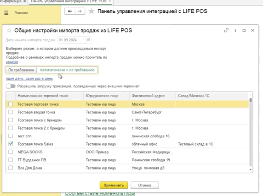Open the three-dot more options menu
The height and width of the screenshot is (196, 263).
point(235,30)
